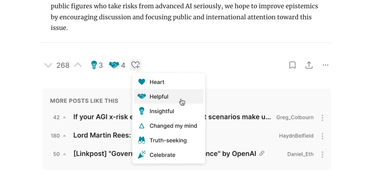Downvote the post with the down chevron

pos(48,65)
